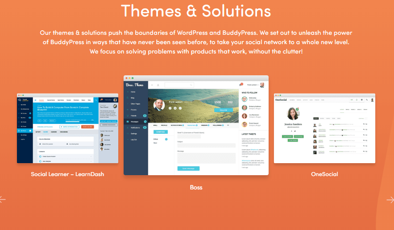Open the OneSocial theme screenshot
Viewport: 394px width, 230px height.
324,128
